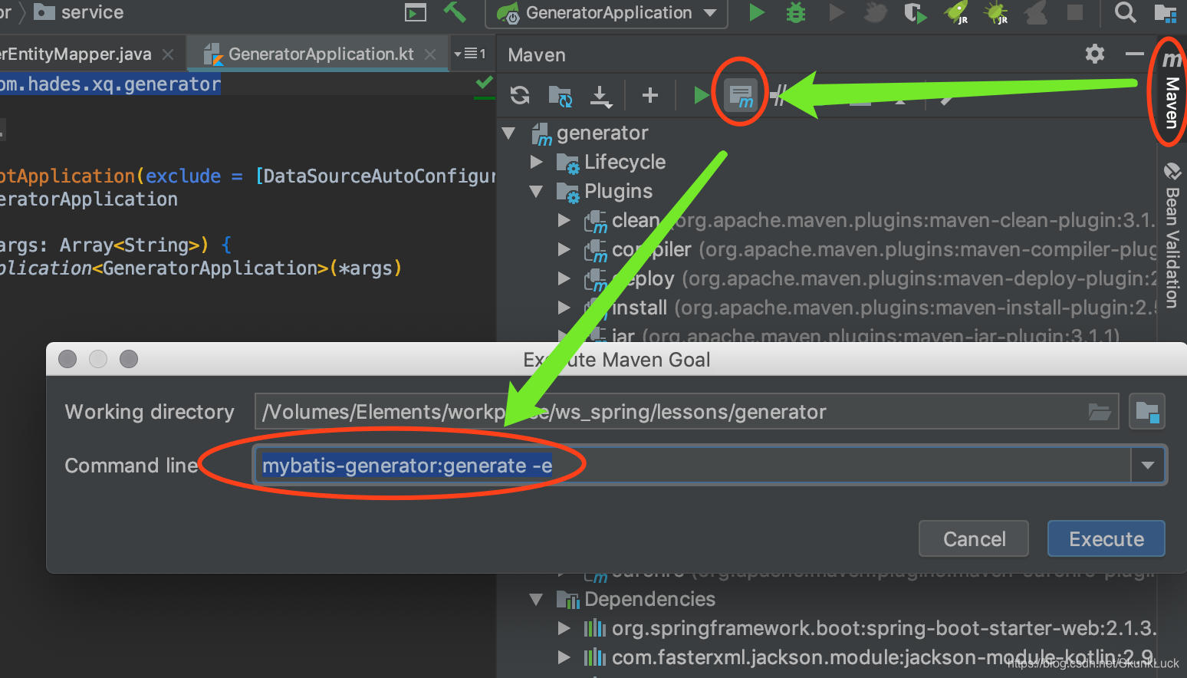Close the EntityMapper.java tab
Viewport: 1187px width, 678px height.
(168, 54)
